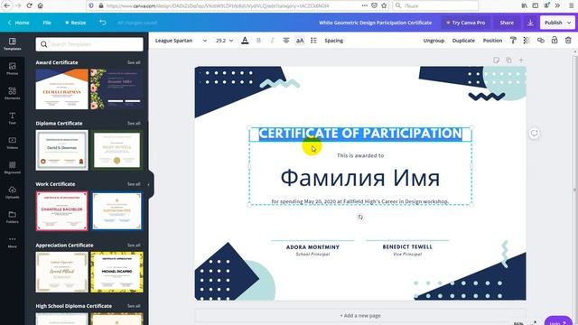Click the browser reload icon
The width and height of the screenshot is (578, 325).
[29, 5]
